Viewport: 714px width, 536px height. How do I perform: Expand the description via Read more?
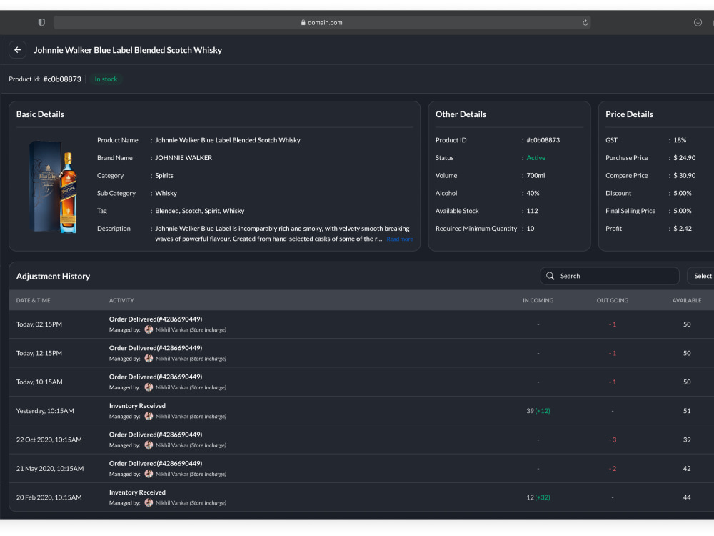[399, 239]
